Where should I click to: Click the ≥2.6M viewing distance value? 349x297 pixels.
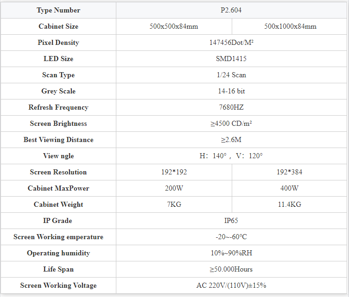point(231,140)
